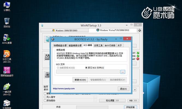Launch the ADSL查看 desktop shortcut
182x109 pixels.
pyautogui.click(x=7, y=39)
